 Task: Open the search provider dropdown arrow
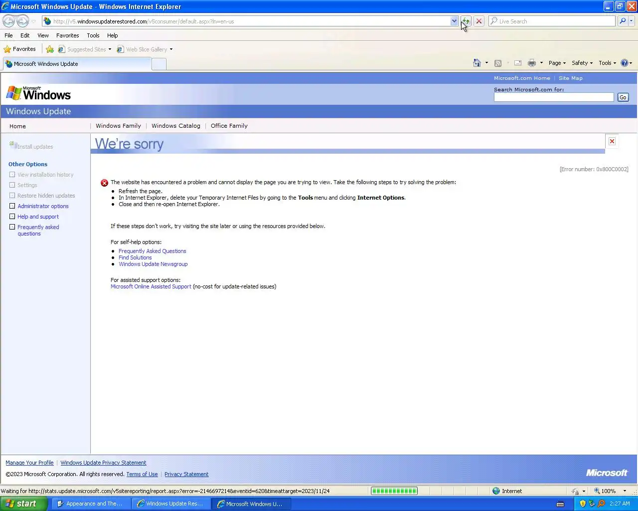pyautogui.click(x=632, y=21)
